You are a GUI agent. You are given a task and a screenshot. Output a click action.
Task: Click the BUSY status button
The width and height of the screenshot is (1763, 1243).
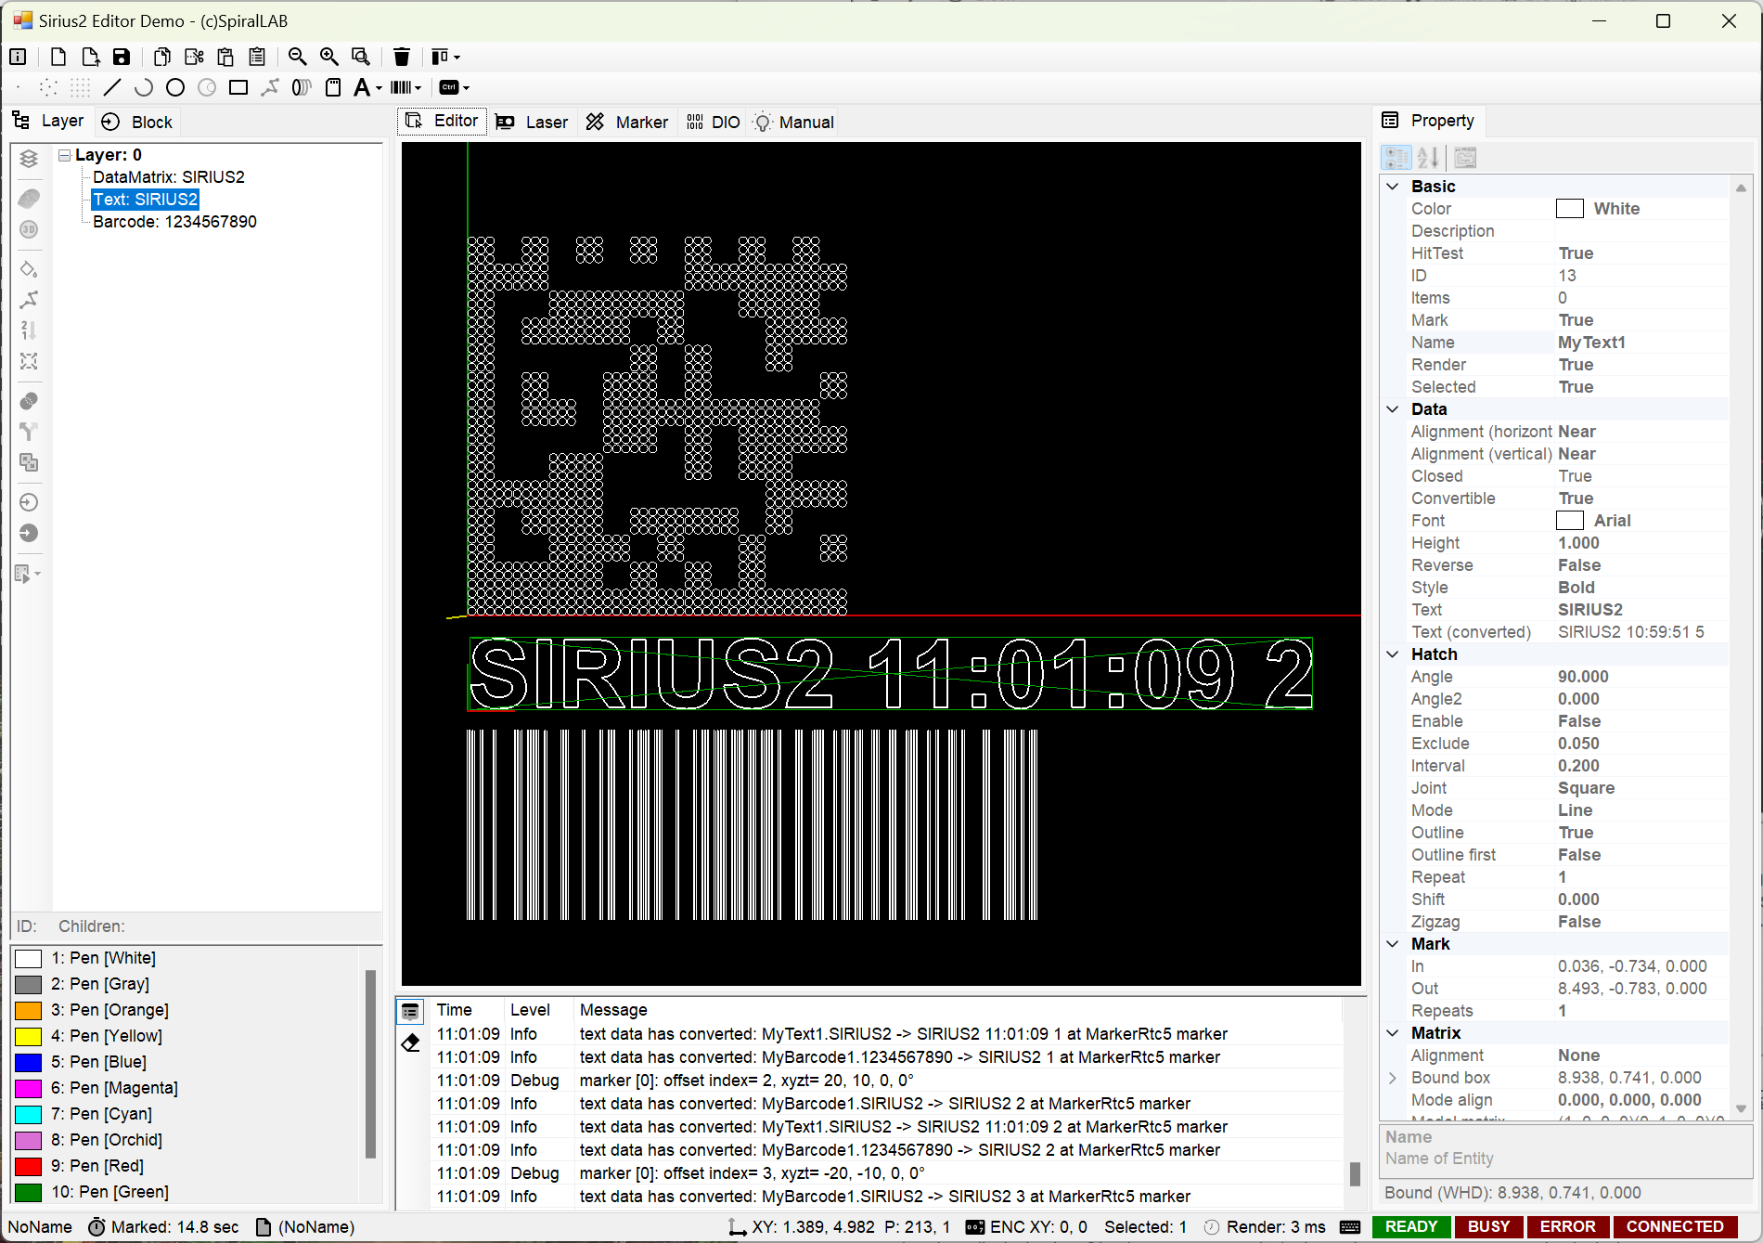coord(1488,1226)
